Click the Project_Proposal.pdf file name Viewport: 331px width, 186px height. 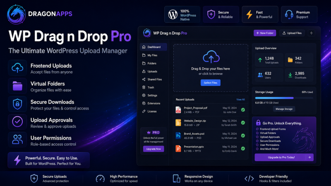point(195,108)
